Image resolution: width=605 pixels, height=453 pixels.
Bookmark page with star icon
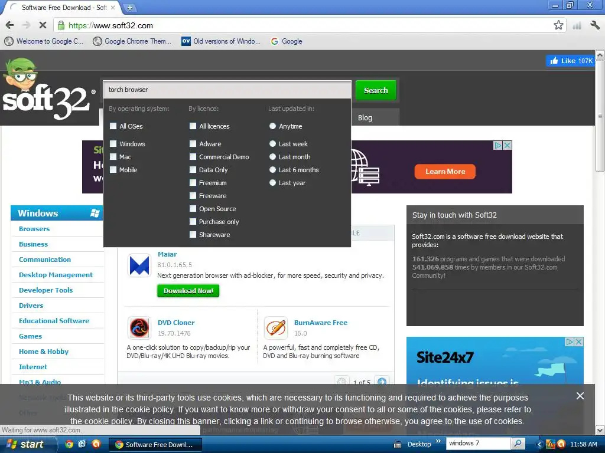558,25
